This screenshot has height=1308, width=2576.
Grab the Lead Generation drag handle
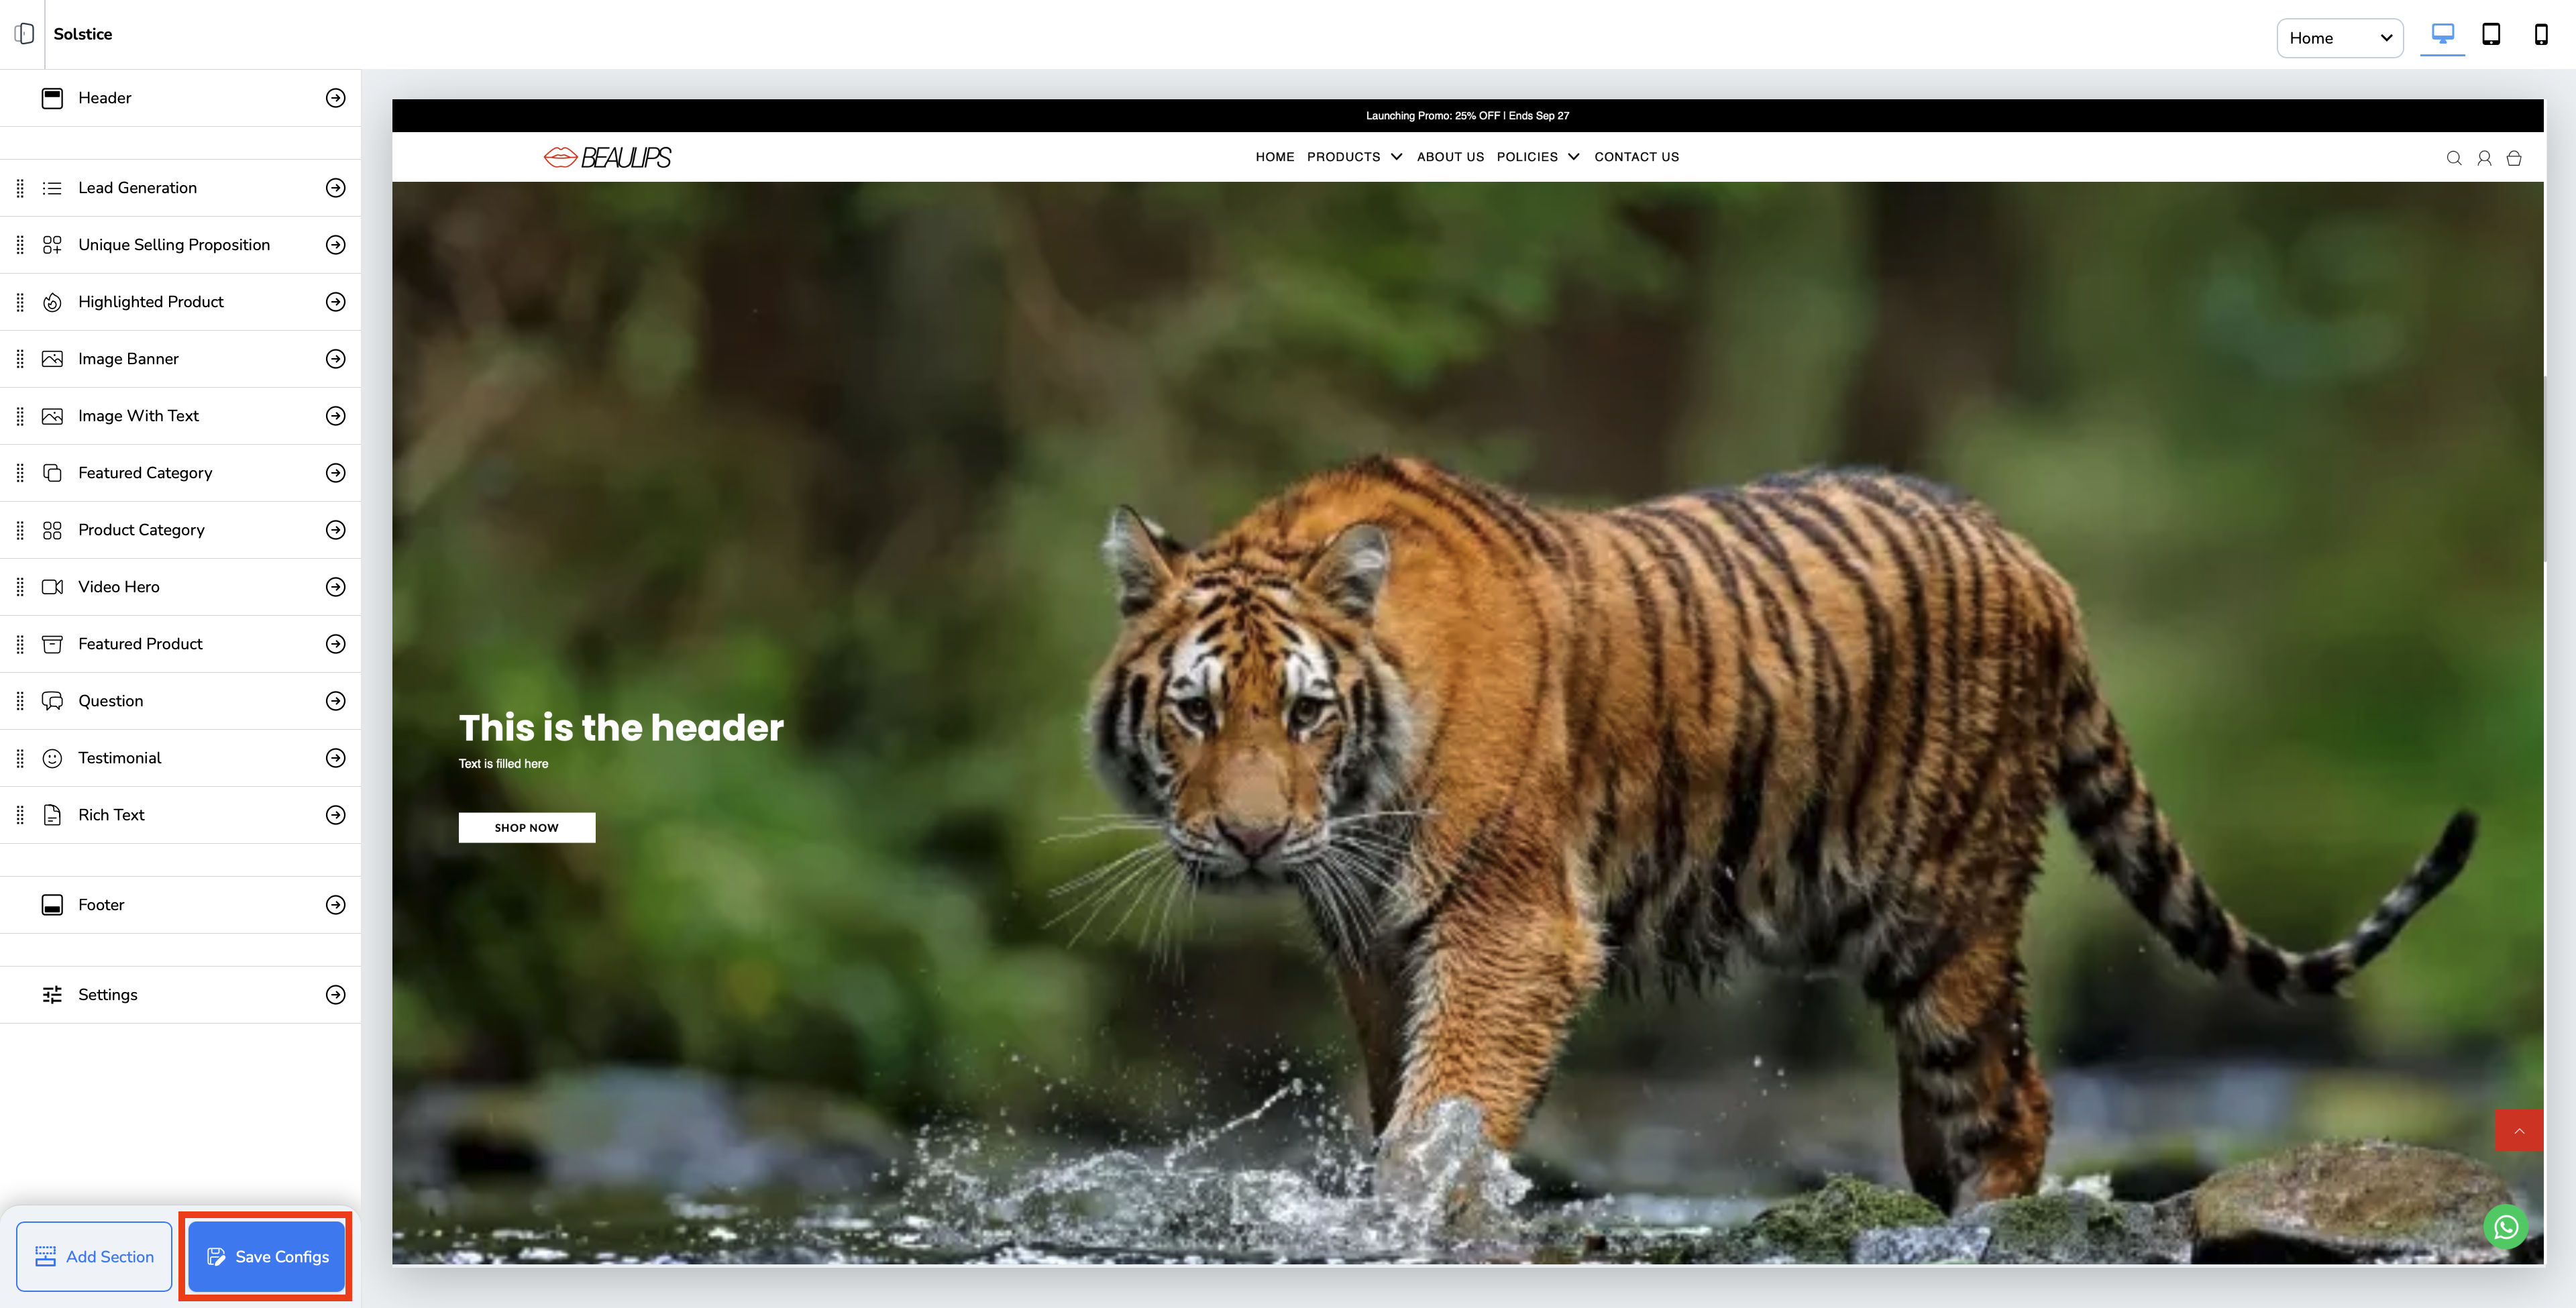(20, 188)
